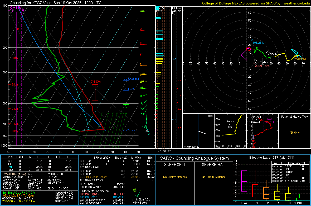The image size is (311, 206).
Task: Click the '700-500mb LR = 6.7 C/km' line
Action: point(18,201)
